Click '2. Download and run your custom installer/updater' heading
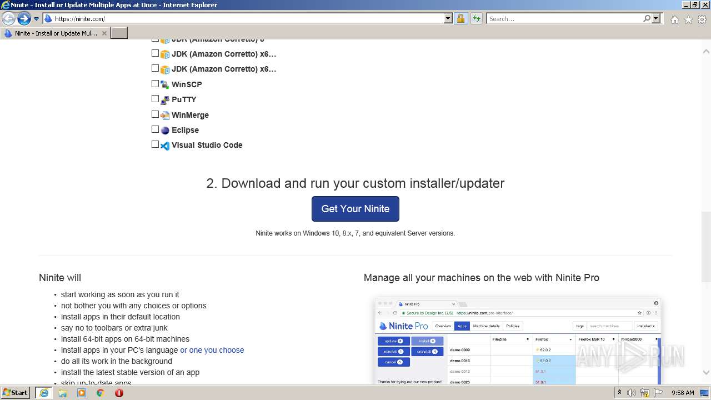The height and width of the screenshot is (400, 711). pyautogui.click(x=355, y=183)
